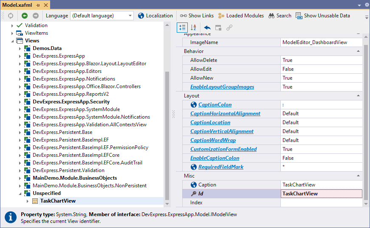
Task: Click the Reload refresh icon in toolbar
Action: pos(11,16)
